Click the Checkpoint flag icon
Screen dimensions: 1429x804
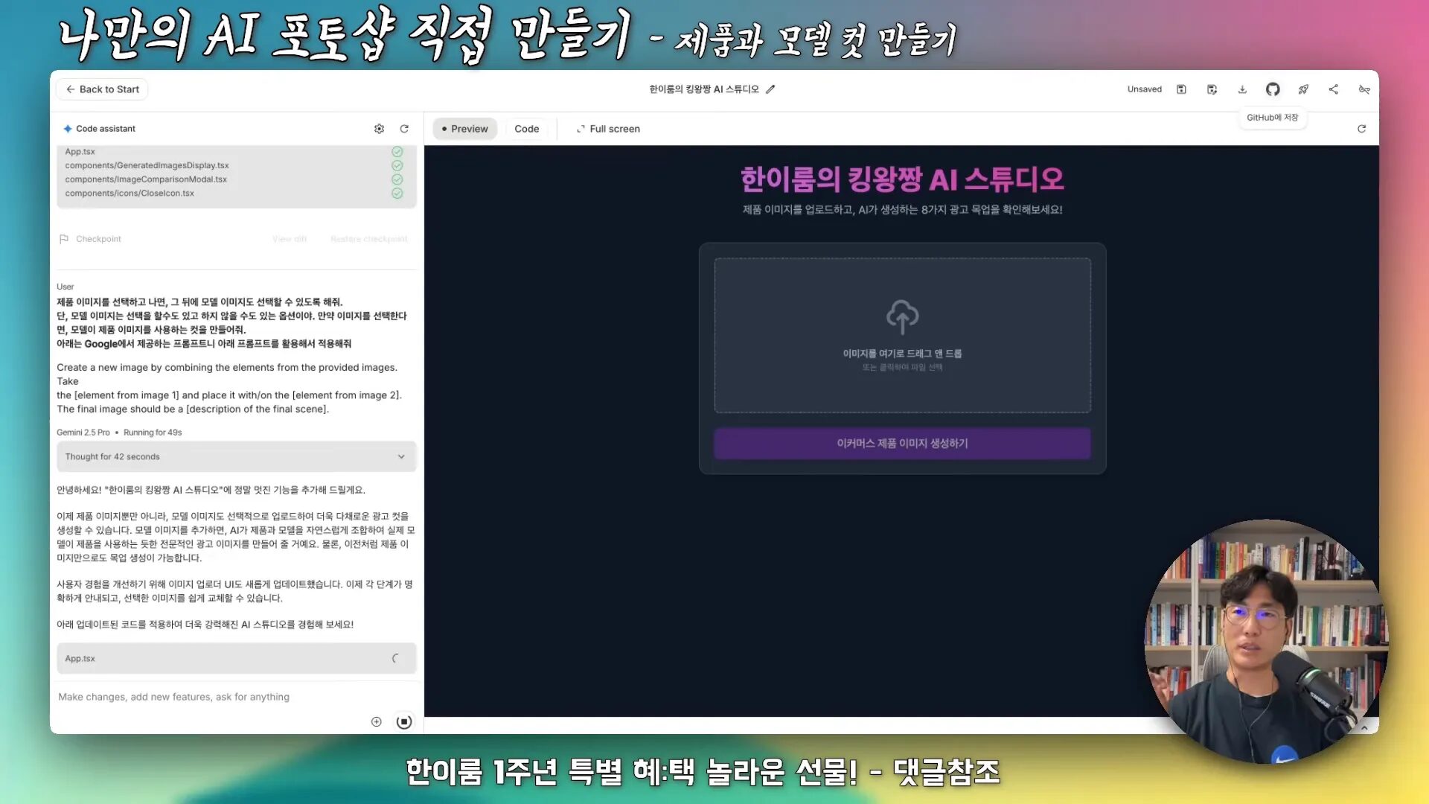coord(64,239)
